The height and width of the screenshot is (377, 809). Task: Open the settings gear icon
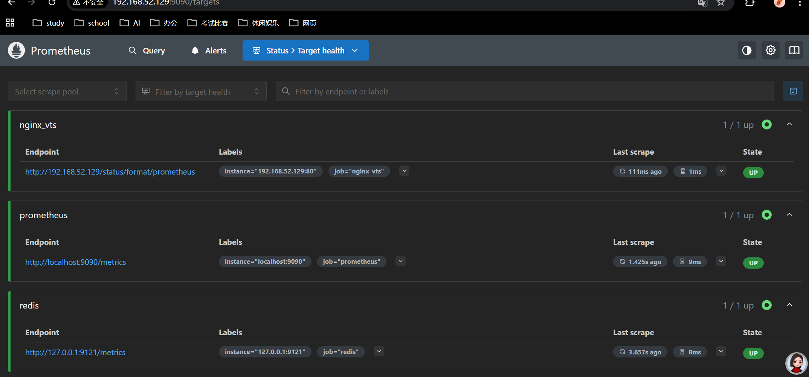coord(770,50)
